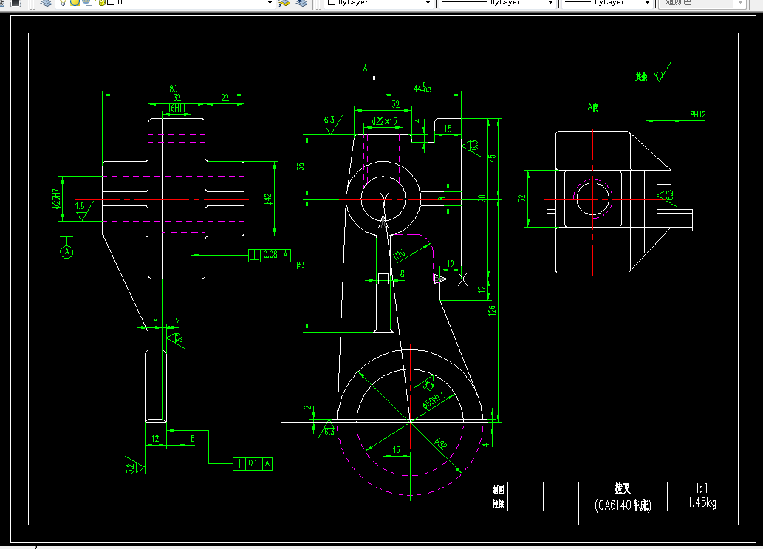Select the 44 toleranced dimension text

click(422, 88)
